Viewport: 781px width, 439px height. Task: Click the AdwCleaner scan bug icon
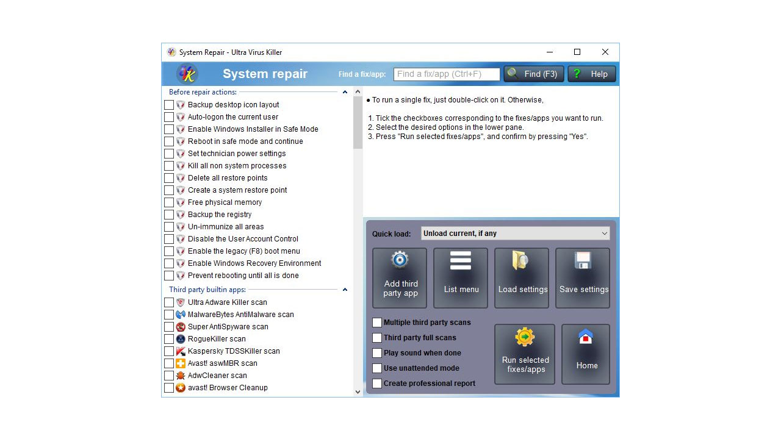pyautogui.click(x=181, y=376)
